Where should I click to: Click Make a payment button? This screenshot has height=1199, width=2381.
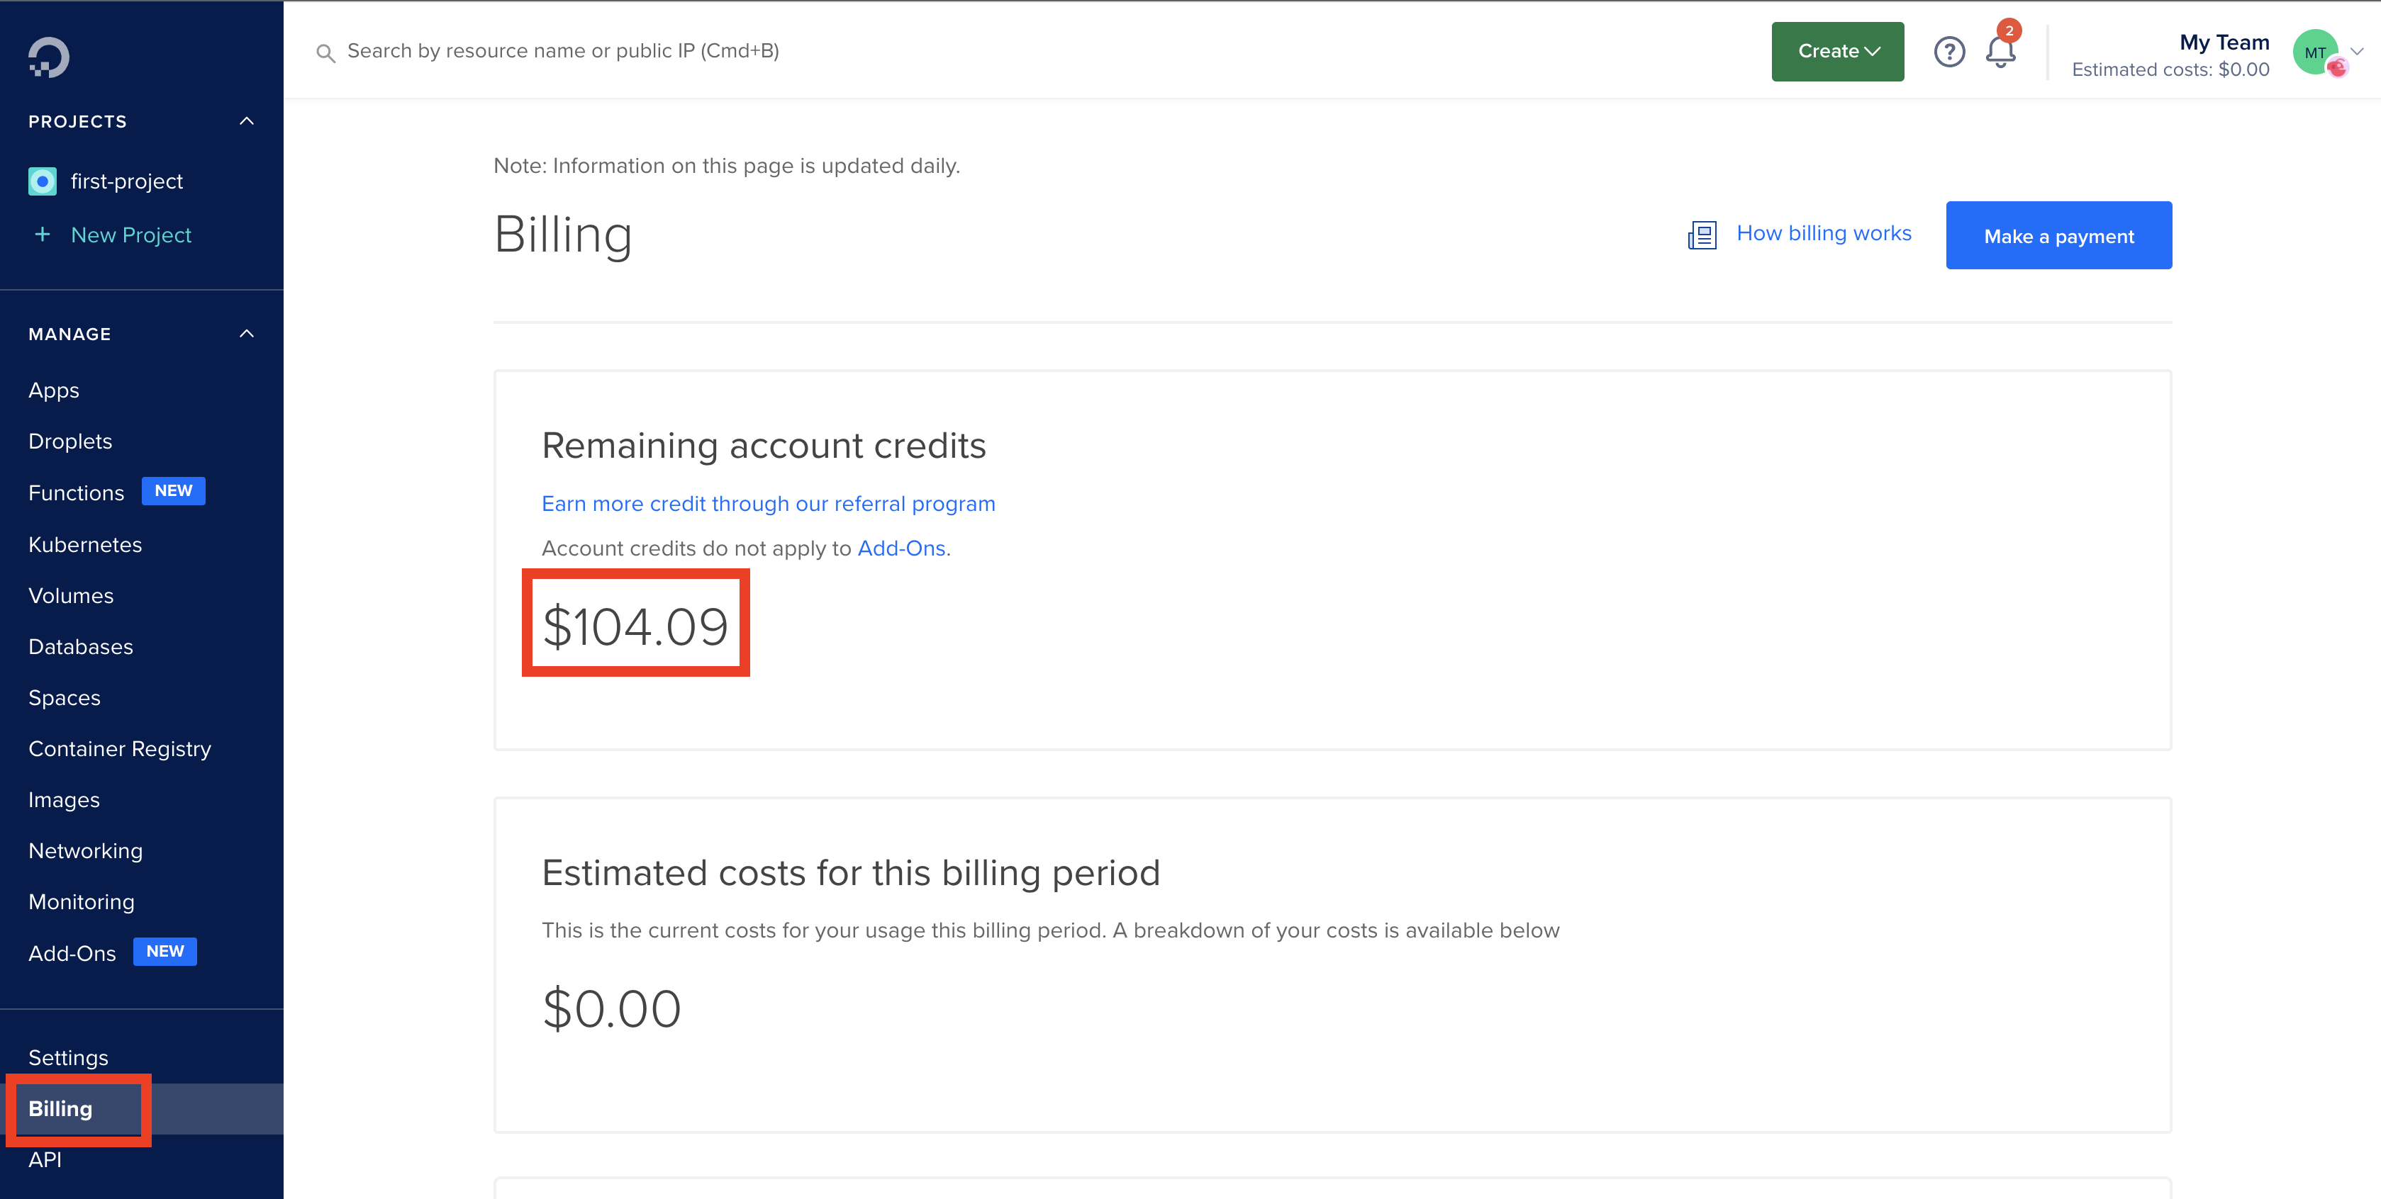(2058, 235)
